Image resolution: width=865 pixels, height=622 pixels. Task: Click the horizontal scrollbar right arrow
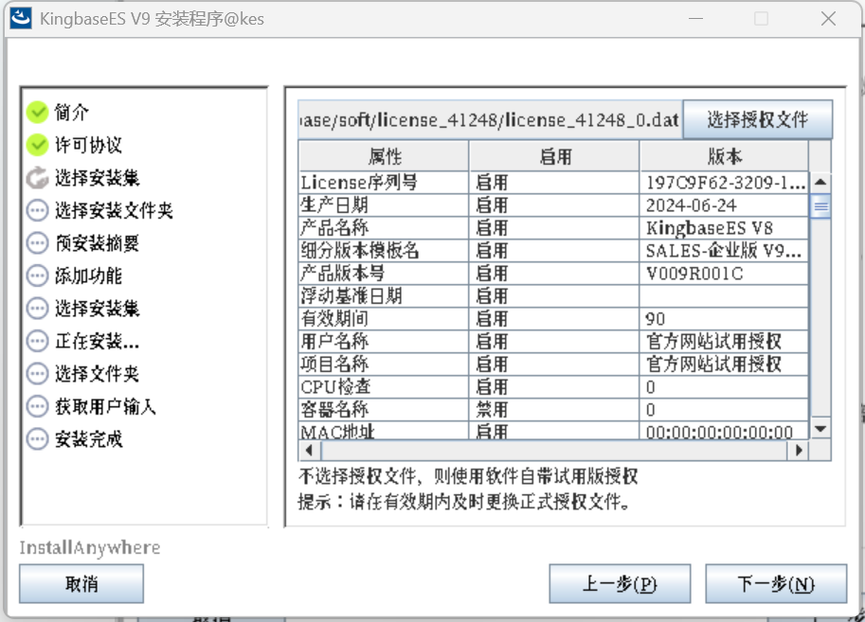(x=799, y=451)
